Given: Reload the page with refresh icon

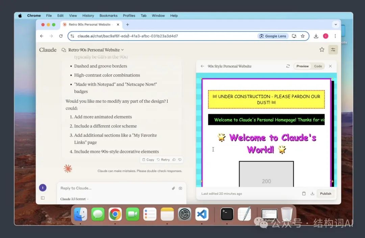Looking at the screenshot, I should pos(61,36).
